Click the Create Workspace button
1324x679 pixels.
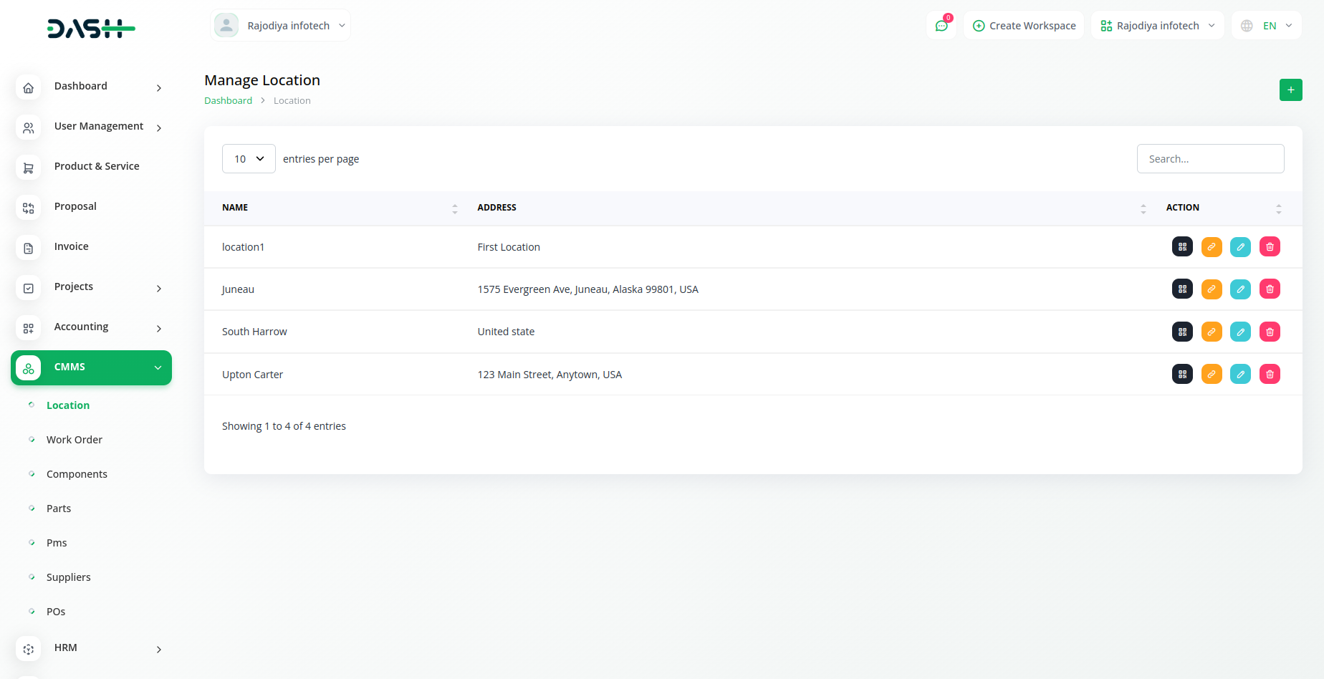pos(1024,26)
